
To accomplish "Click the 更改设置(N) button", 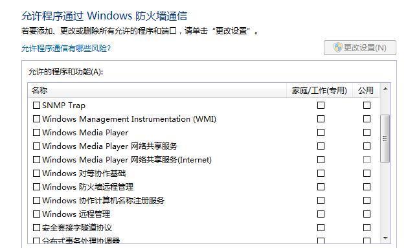I will [x=360, y=47].
